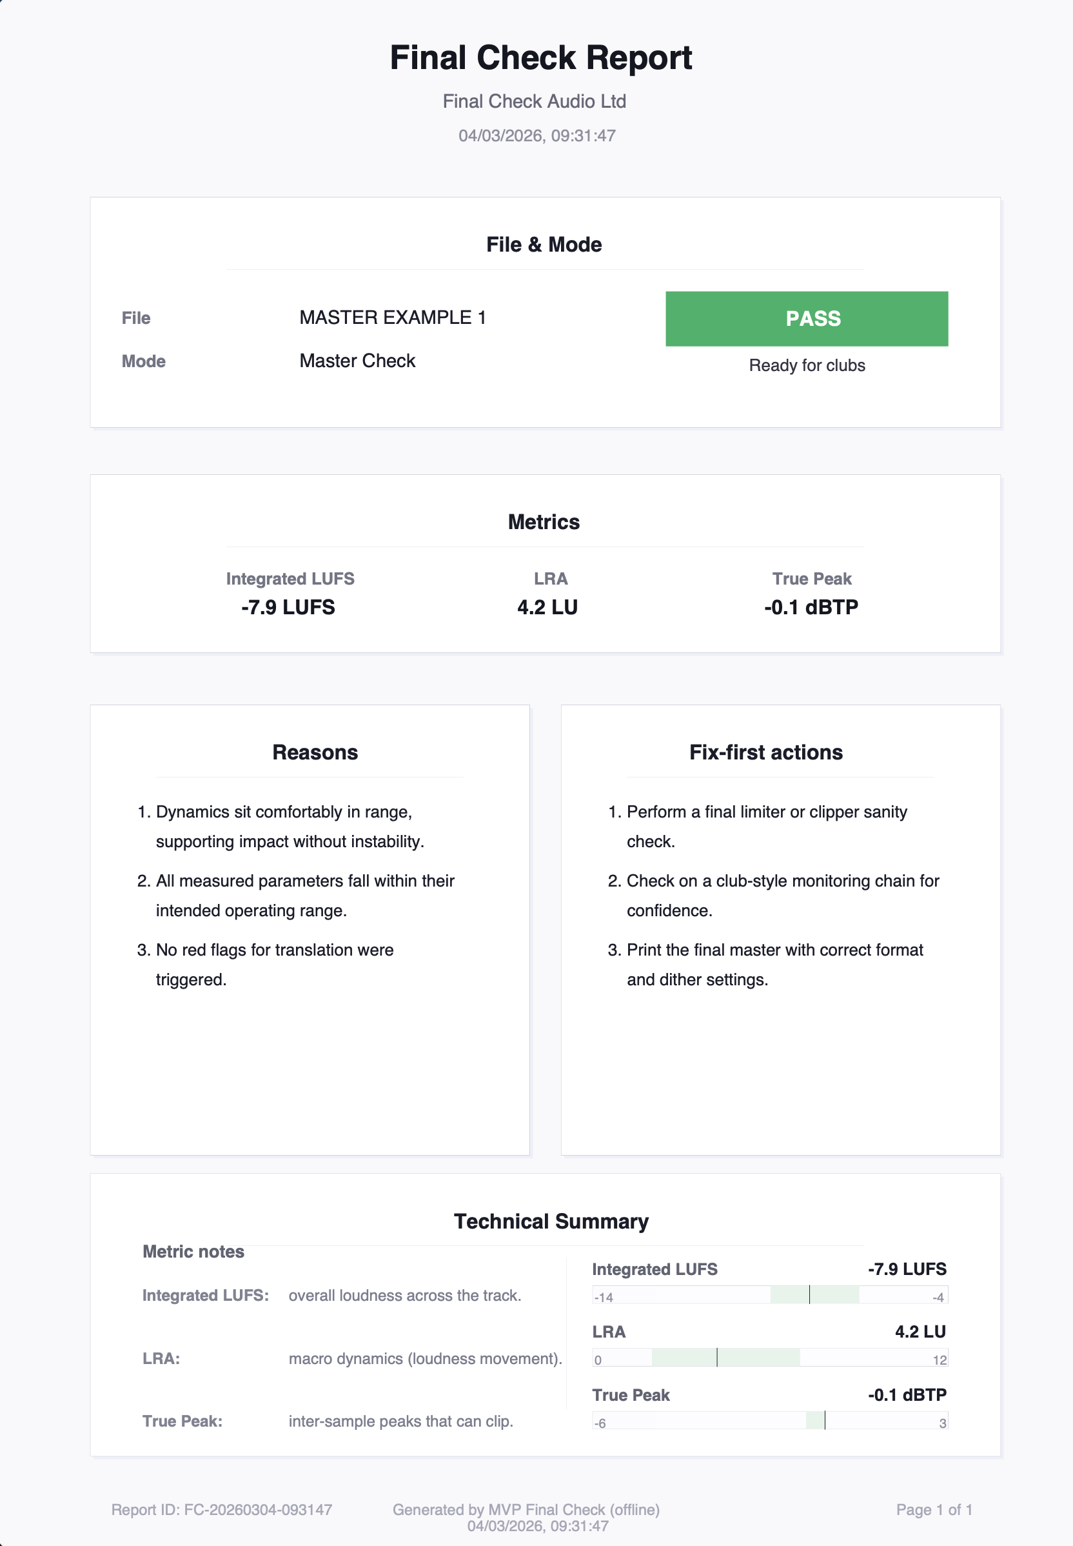1073x1546 pixels.
Task: Click the Technical Summary heading
Action: [551, 1221]
